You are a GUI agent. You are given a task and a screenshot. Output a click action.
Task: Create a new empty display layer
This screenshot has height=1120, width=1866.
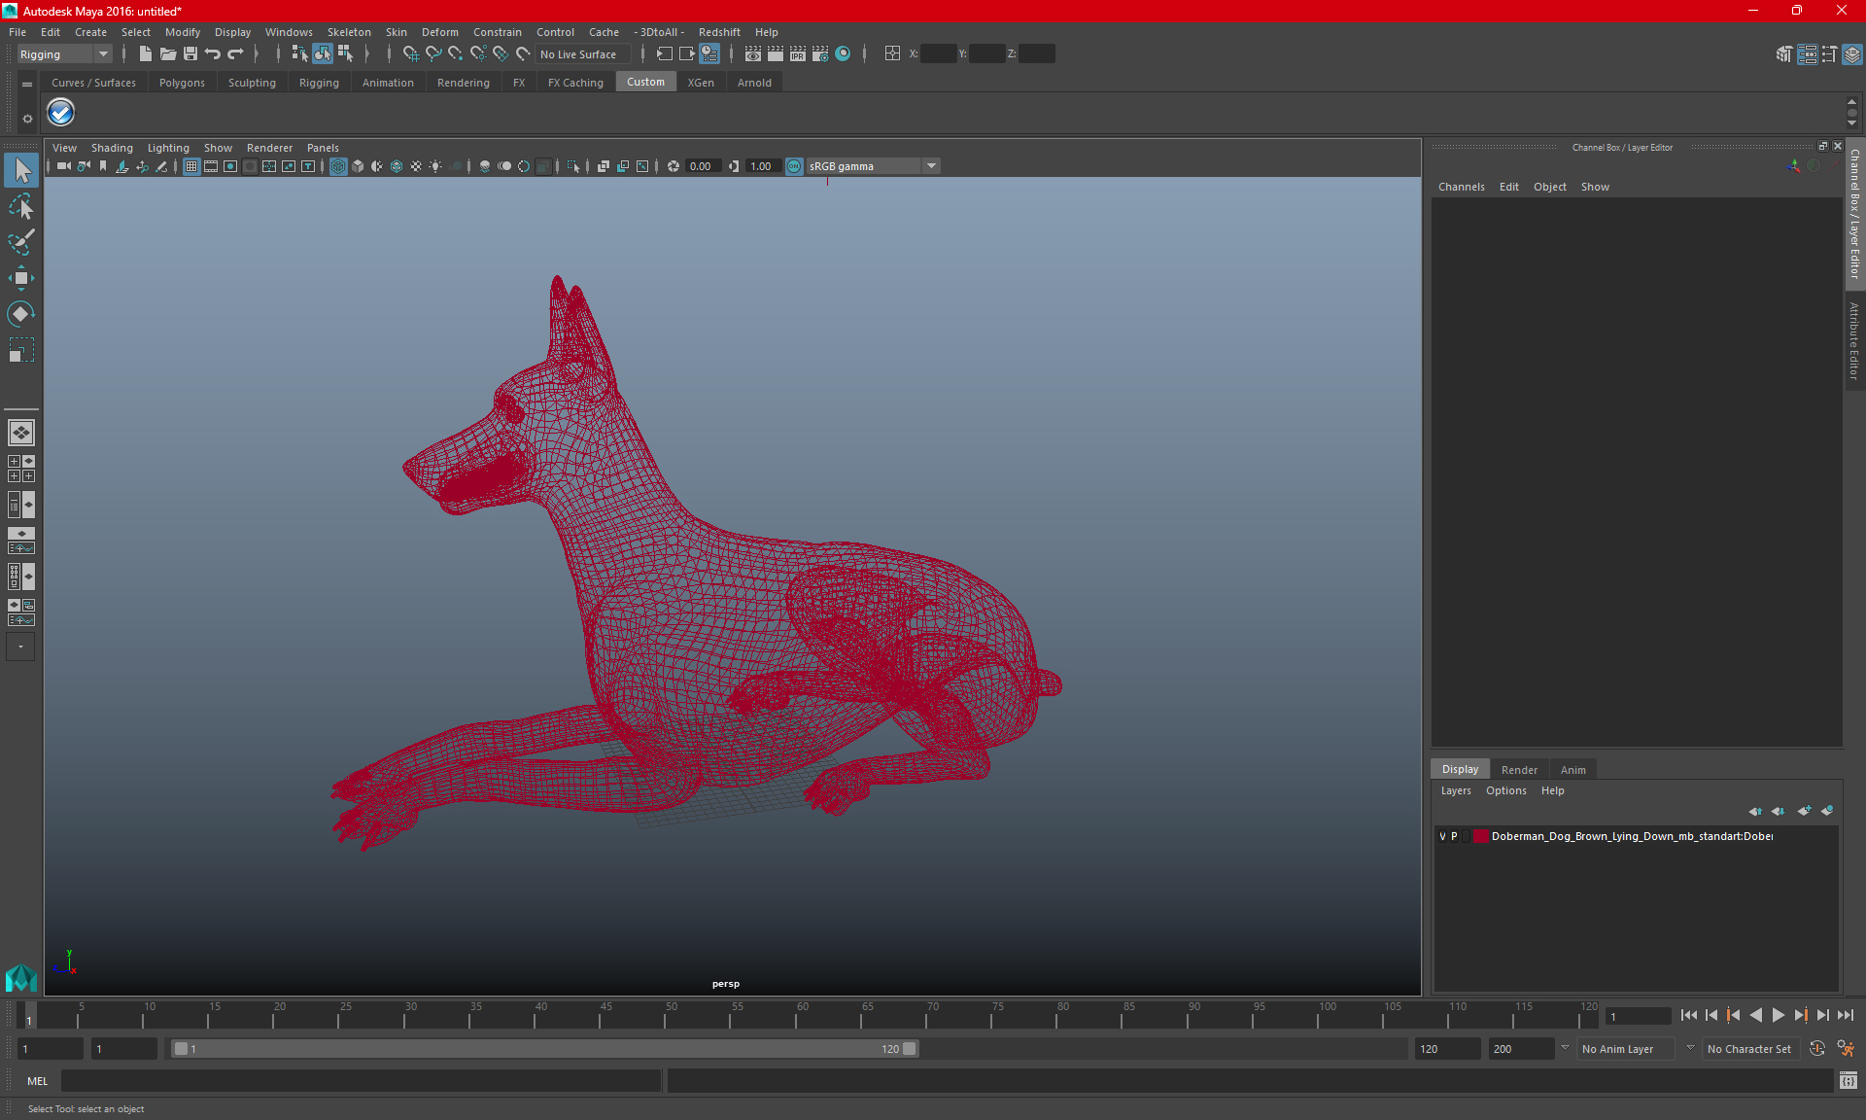click(x=1804, y=811)
